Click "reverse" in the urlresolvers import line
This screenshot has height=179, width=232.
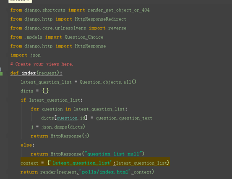pyautogui.click(x=117, y=28)
